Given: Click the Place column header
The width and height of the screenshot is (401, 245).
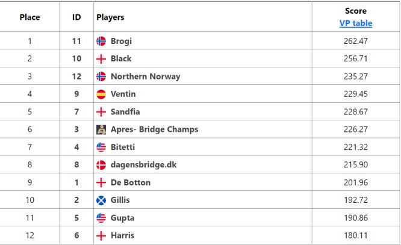Looking at the screenshot, I should click(x=29, y=17).
